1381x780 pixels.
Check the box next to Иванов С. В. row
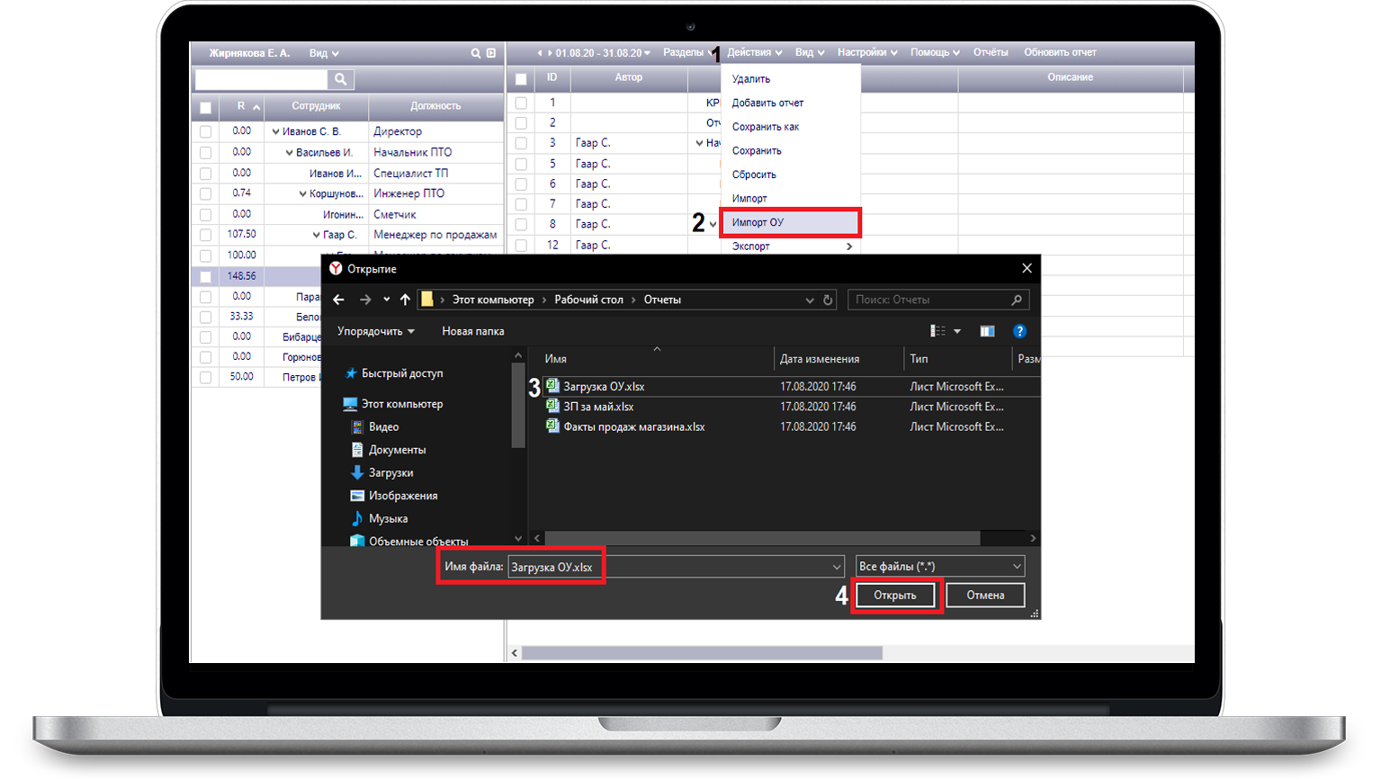(206, 131)
